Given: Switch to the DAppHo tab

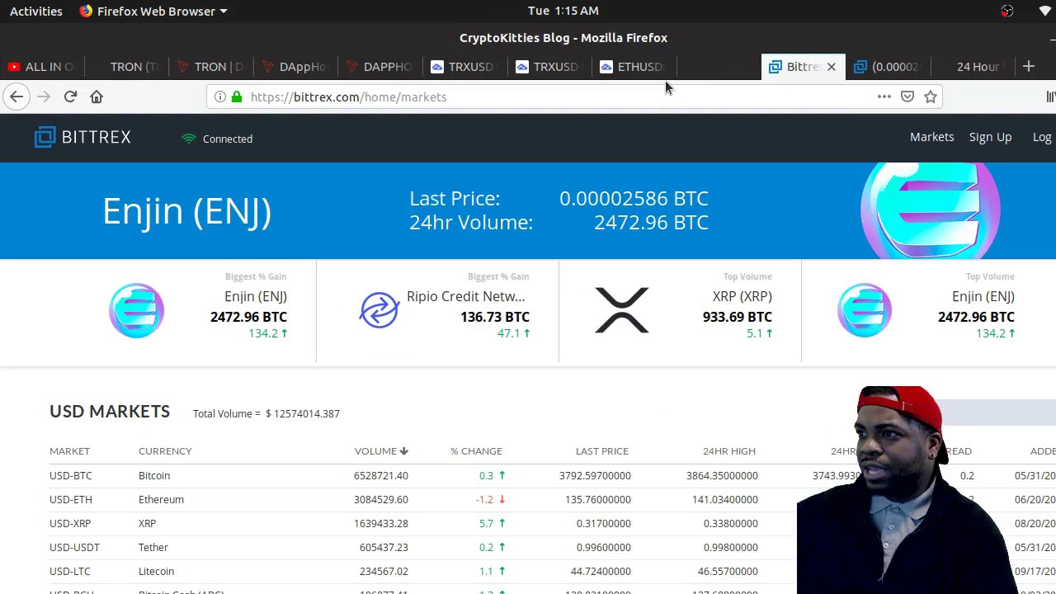Looking at the screenshot, I should (x=295, y=67).
